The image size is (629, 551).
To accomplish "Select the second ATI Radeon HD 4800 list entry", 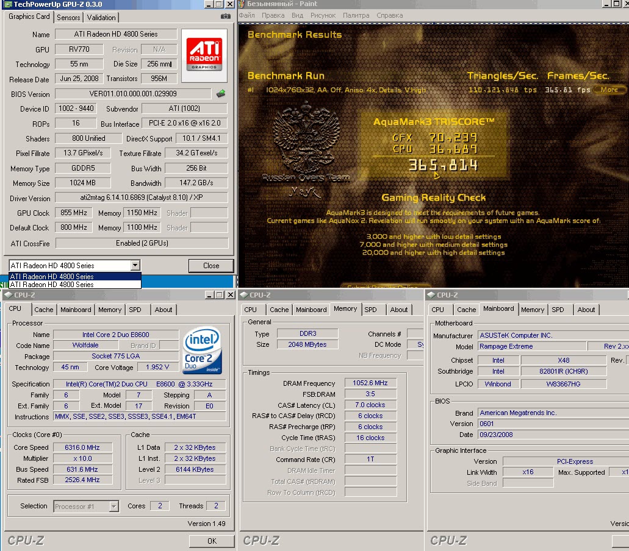I will pyautogui.click(x=75, y=285).
